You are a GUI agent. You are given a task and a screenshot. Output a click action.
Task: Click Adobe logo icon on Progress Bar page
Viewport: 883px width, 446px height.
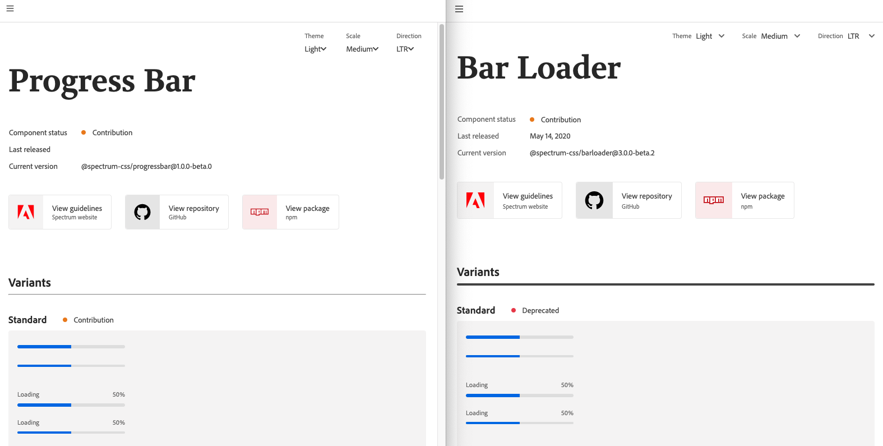[x=26, y=212]
